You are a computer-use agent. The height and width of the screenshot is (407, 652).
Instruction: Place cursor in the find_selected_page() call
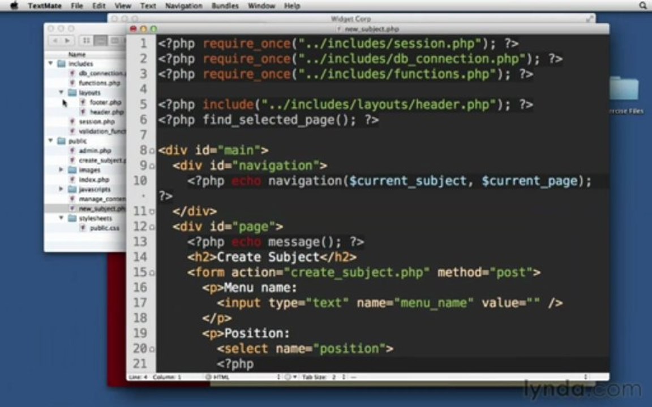278,120
